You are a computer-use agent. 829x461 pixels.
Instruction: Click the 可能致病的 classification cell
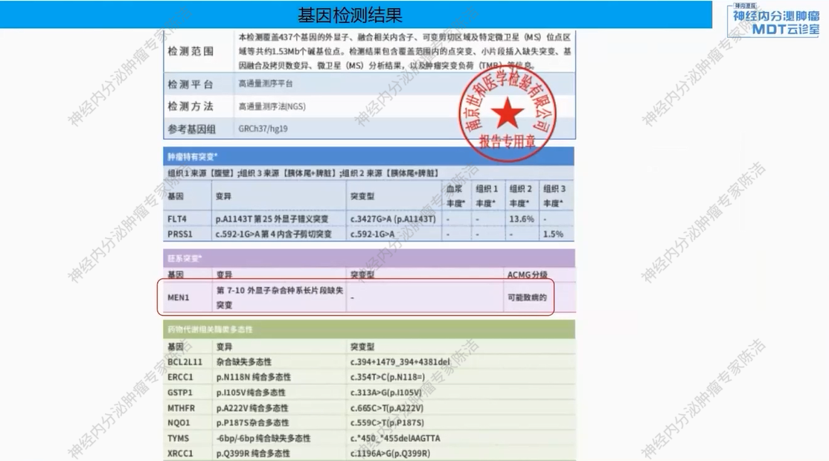point(527,296)
